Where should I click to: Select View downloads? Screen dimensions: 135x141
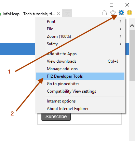tap(80, 61)
